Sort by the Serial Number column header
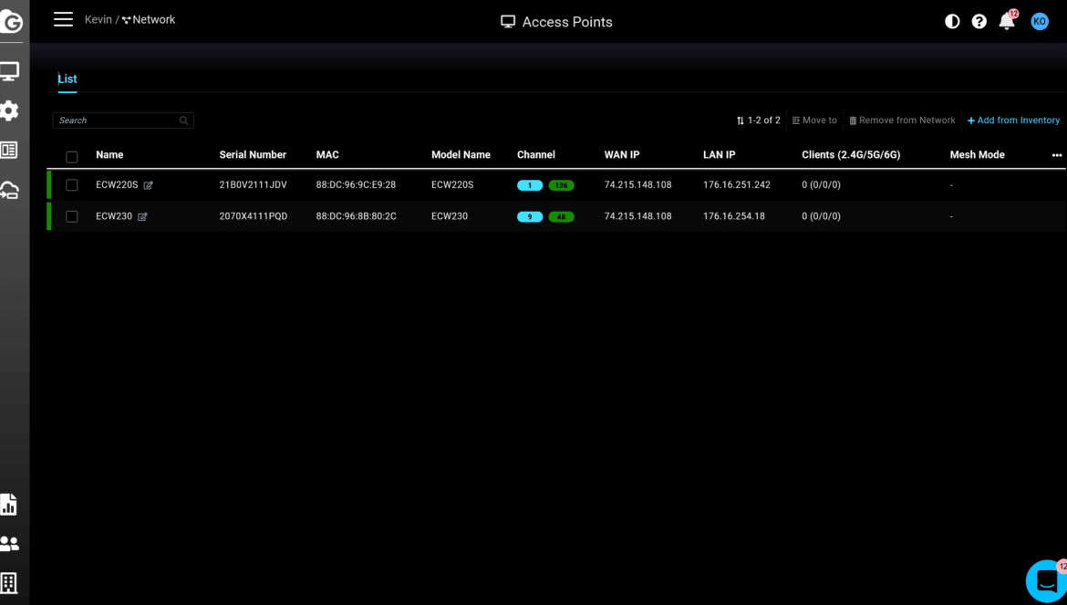 [x=253, y=155]
